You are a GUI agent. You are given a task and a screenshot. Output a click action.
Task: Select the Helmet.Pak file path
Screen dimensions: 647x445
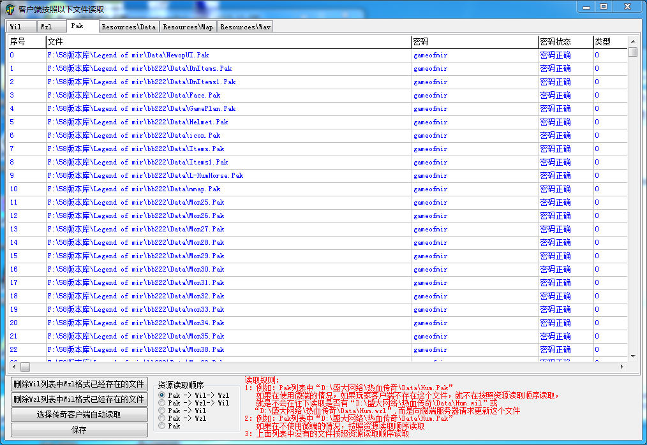pos(137,122)
